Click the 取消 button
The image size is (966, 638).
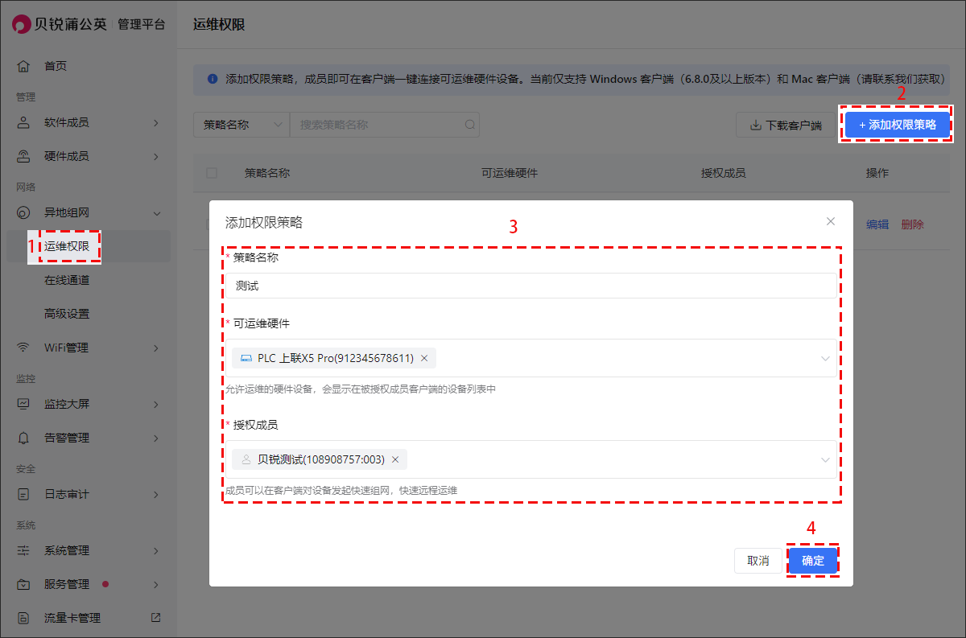tap(758, 561)
